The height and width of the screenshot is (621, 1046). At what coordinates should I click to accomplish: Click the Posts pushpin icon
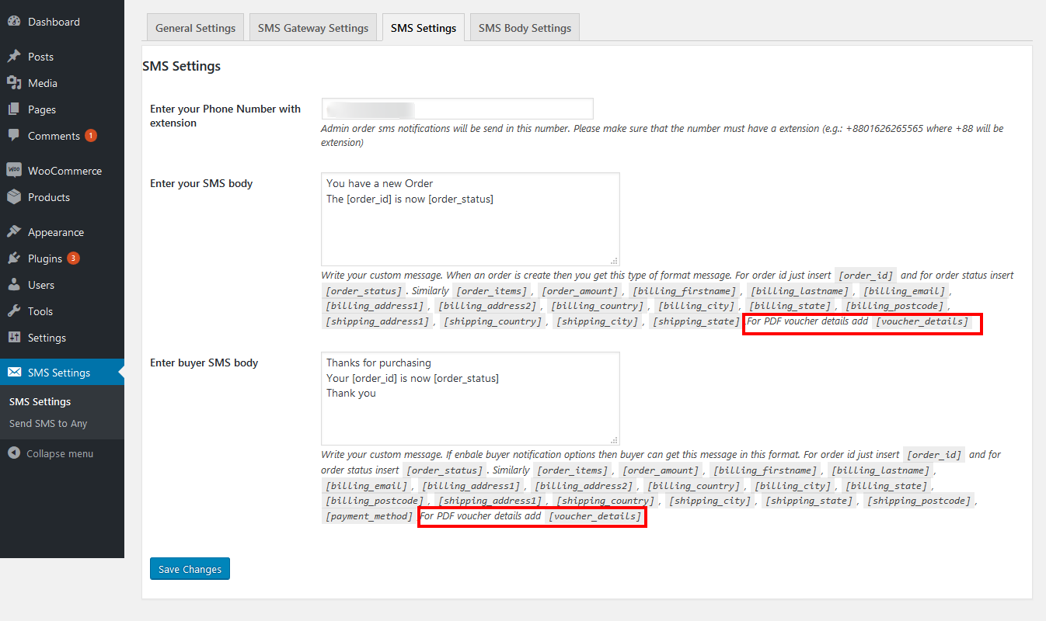pyautogui.click(x=14, y=57)
